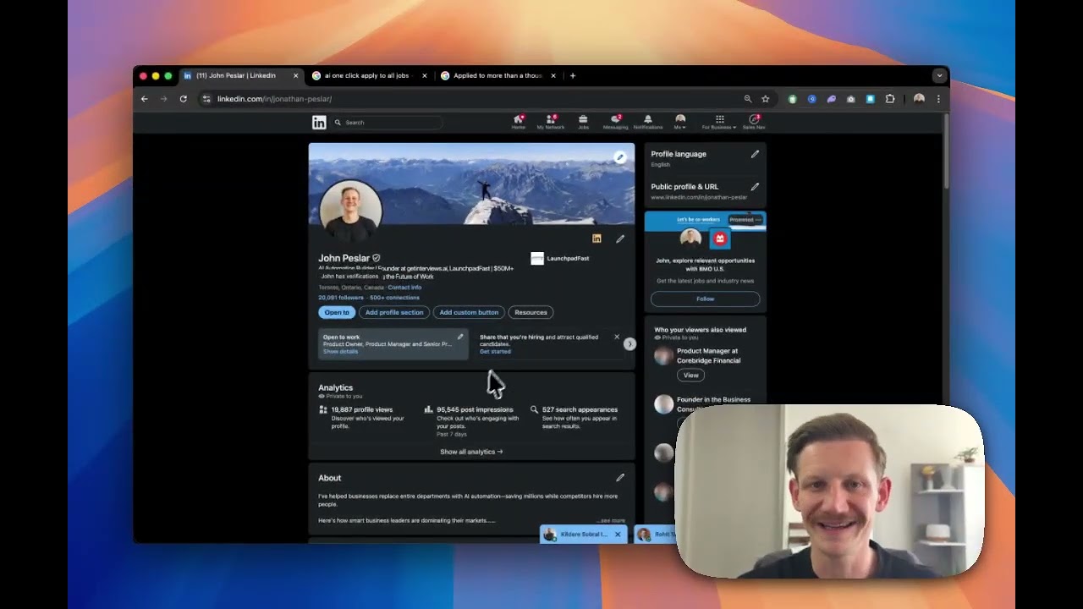This screenshot has width=1083, height=609.
Task: Open the Chrome profile avatar
Action: point(919,99)
